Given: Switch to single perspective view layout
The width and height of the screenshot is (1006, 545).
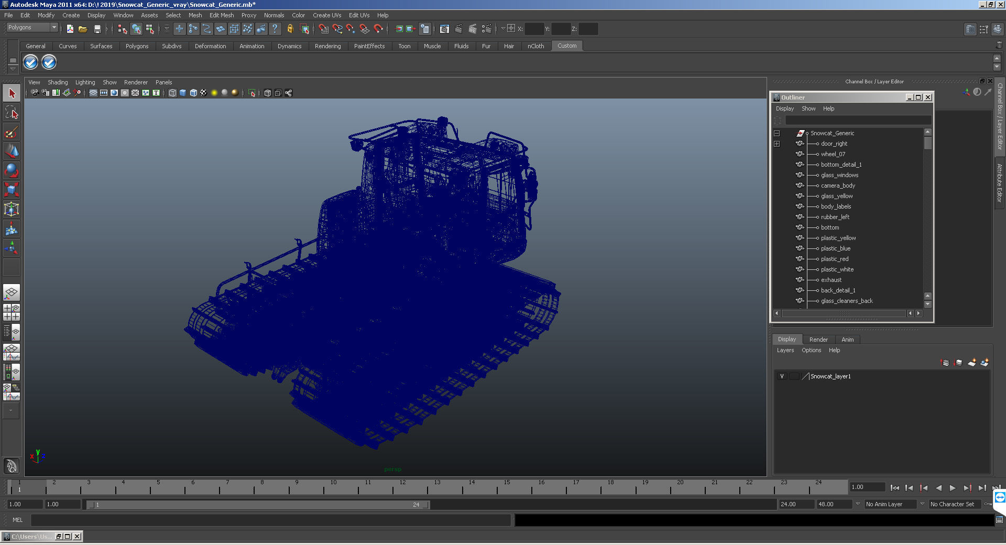Looking at the screenshot, I should [12, 292].
